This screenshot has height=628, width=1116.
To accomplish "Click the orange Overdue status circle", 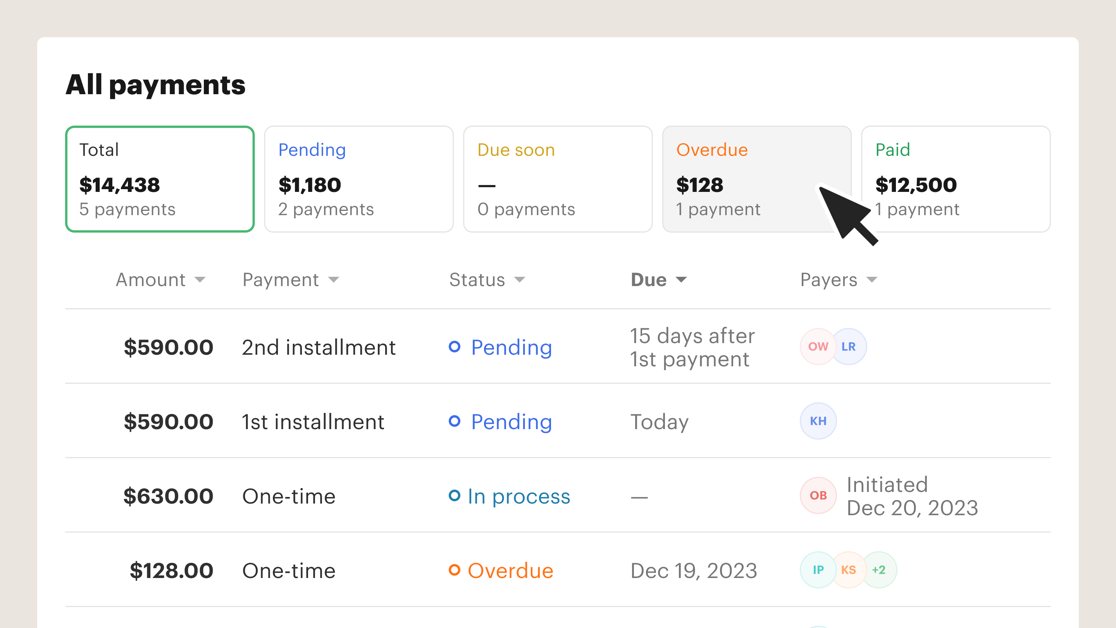I will point(455,570).
